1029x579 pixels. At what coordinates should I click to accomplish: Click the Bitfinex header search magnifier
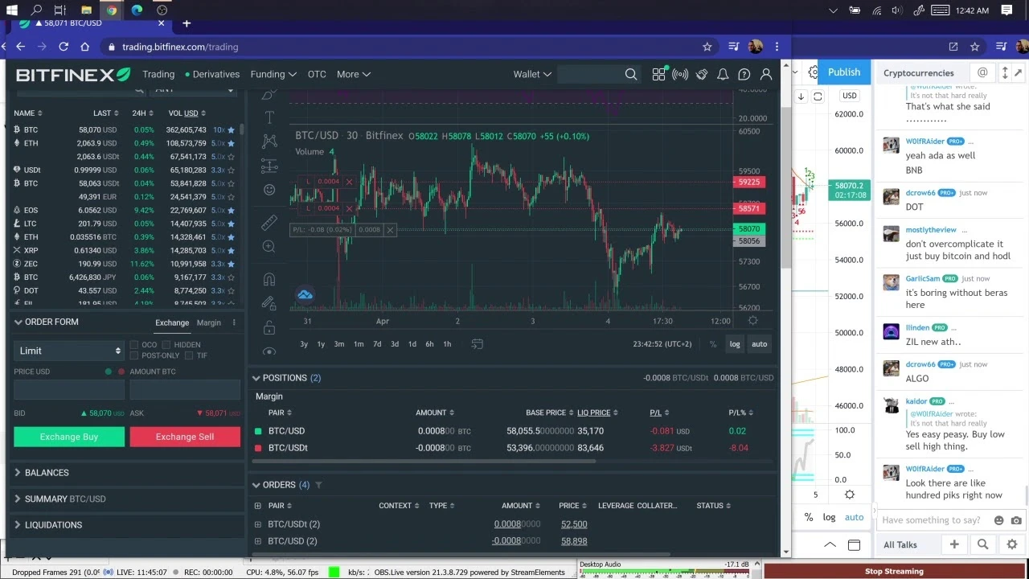point(631,74)
